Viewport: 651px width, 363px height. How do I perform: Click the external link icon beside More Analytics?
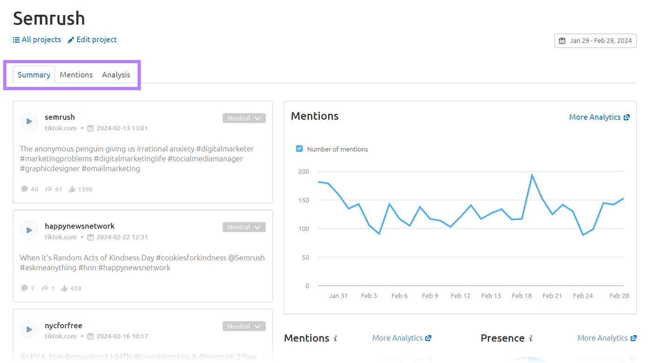(x=627, y=117)
